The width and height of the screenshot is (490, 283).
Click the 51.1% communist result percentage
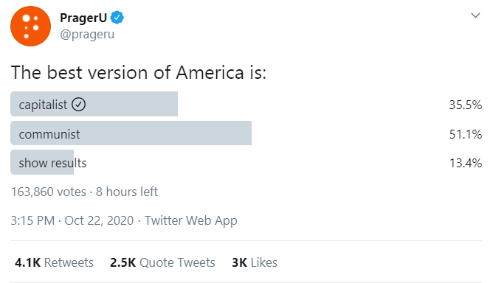coord(466,134)
